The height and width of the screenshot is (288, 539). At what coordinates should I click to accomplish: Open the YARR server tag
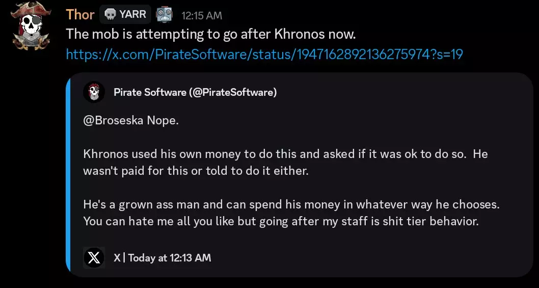click(125, 14)
